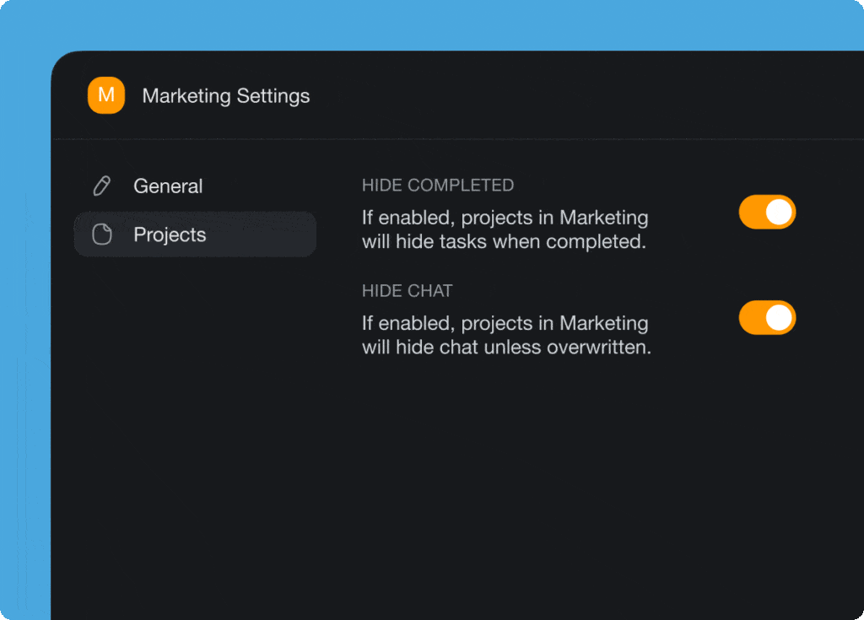Click the General section's edit pencil icon
864x620 pixels.
pos(101,186)
